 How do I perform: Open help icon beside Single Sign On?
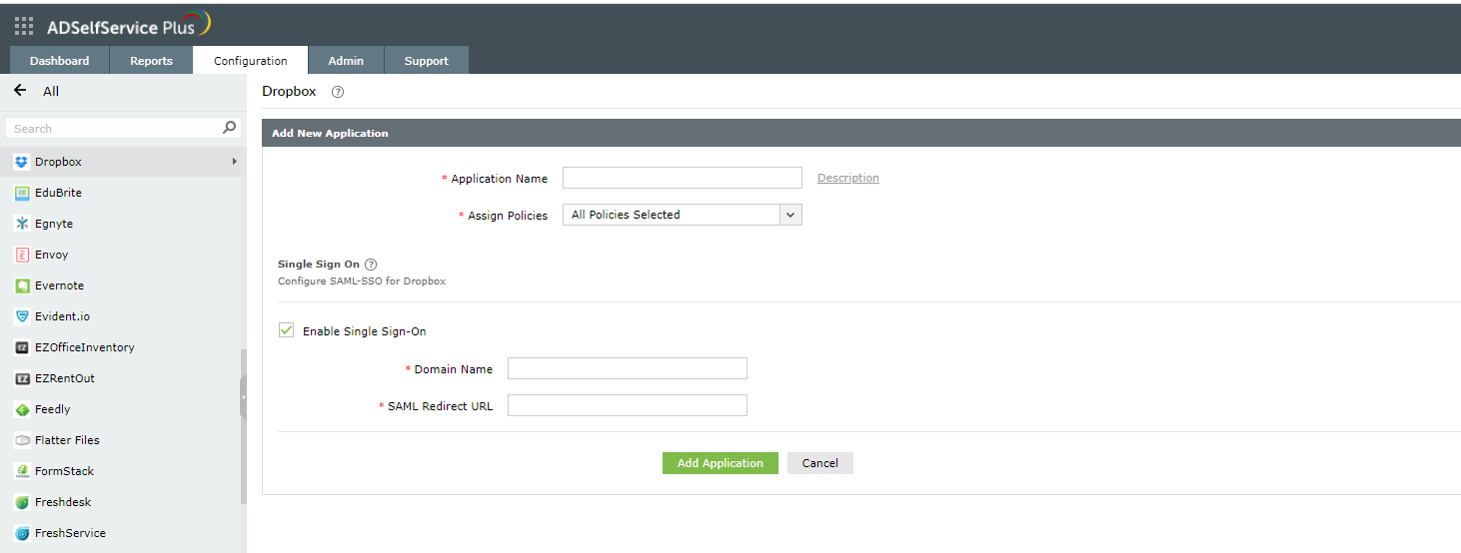[371, 265]
